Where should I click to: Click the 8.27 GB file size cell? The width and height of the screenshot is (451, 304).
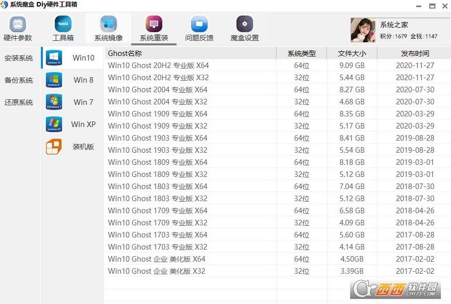(x=352, y=90)
